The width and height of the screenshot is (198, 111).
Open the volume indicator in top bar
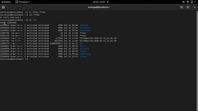(x=183, y=2)
